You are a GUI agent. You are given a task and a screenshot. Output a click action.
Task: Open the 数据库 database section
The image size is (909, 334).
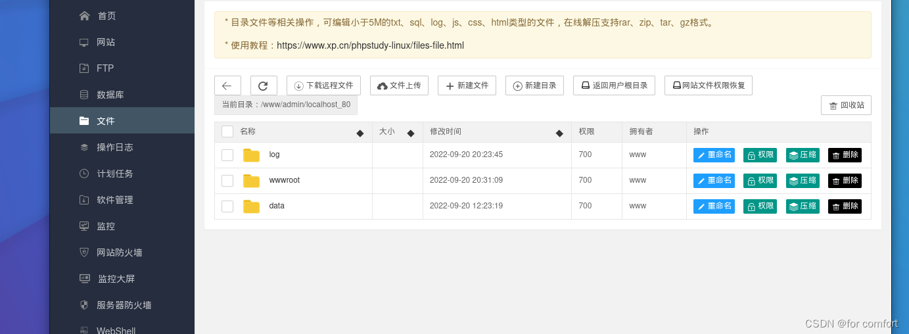point(122,95)
